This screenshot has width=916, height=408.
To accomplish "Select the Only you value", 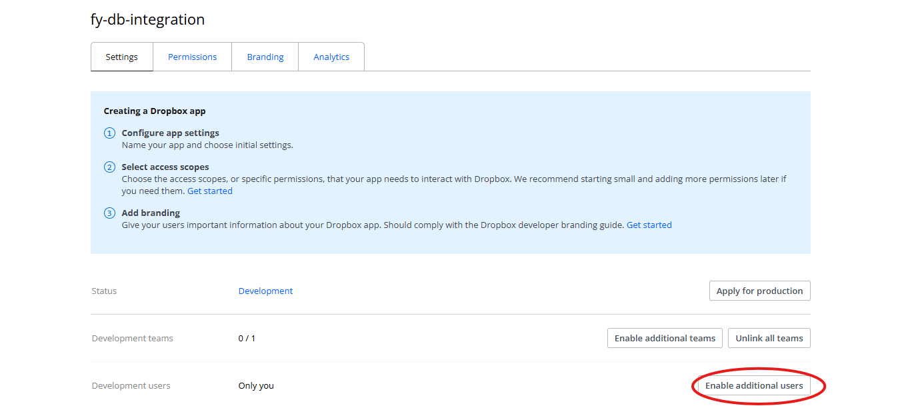I will click(256, 385).
